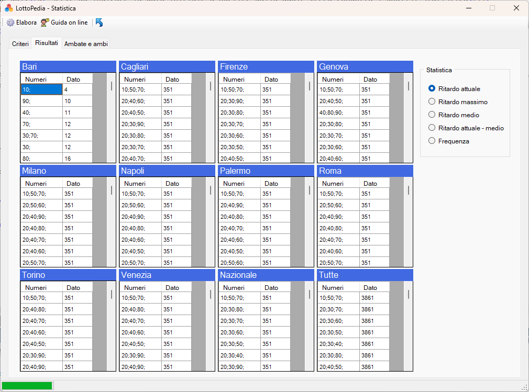The width and height of the screenshot is (529, 392).
Task: Select Ritardo medio radio button
Action: tap(432, 115)
